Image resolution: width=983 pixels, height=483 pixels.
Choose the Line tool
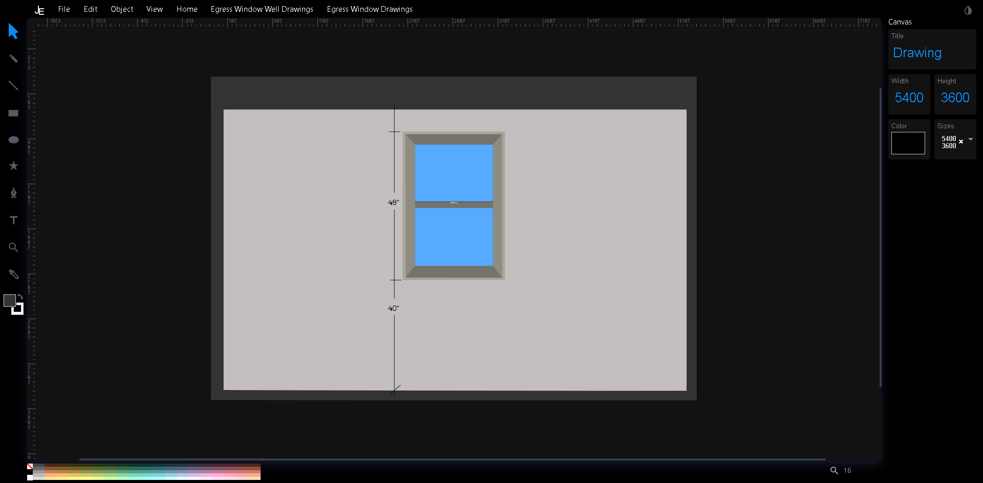(13, 85)
